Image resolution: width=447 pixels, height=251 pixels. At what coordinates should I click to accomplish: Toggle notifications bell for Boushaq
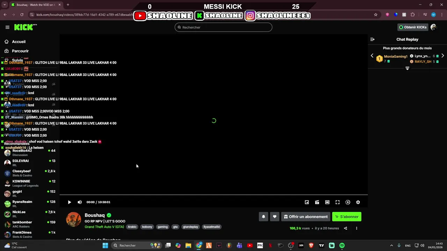click(x=263, y=217)
